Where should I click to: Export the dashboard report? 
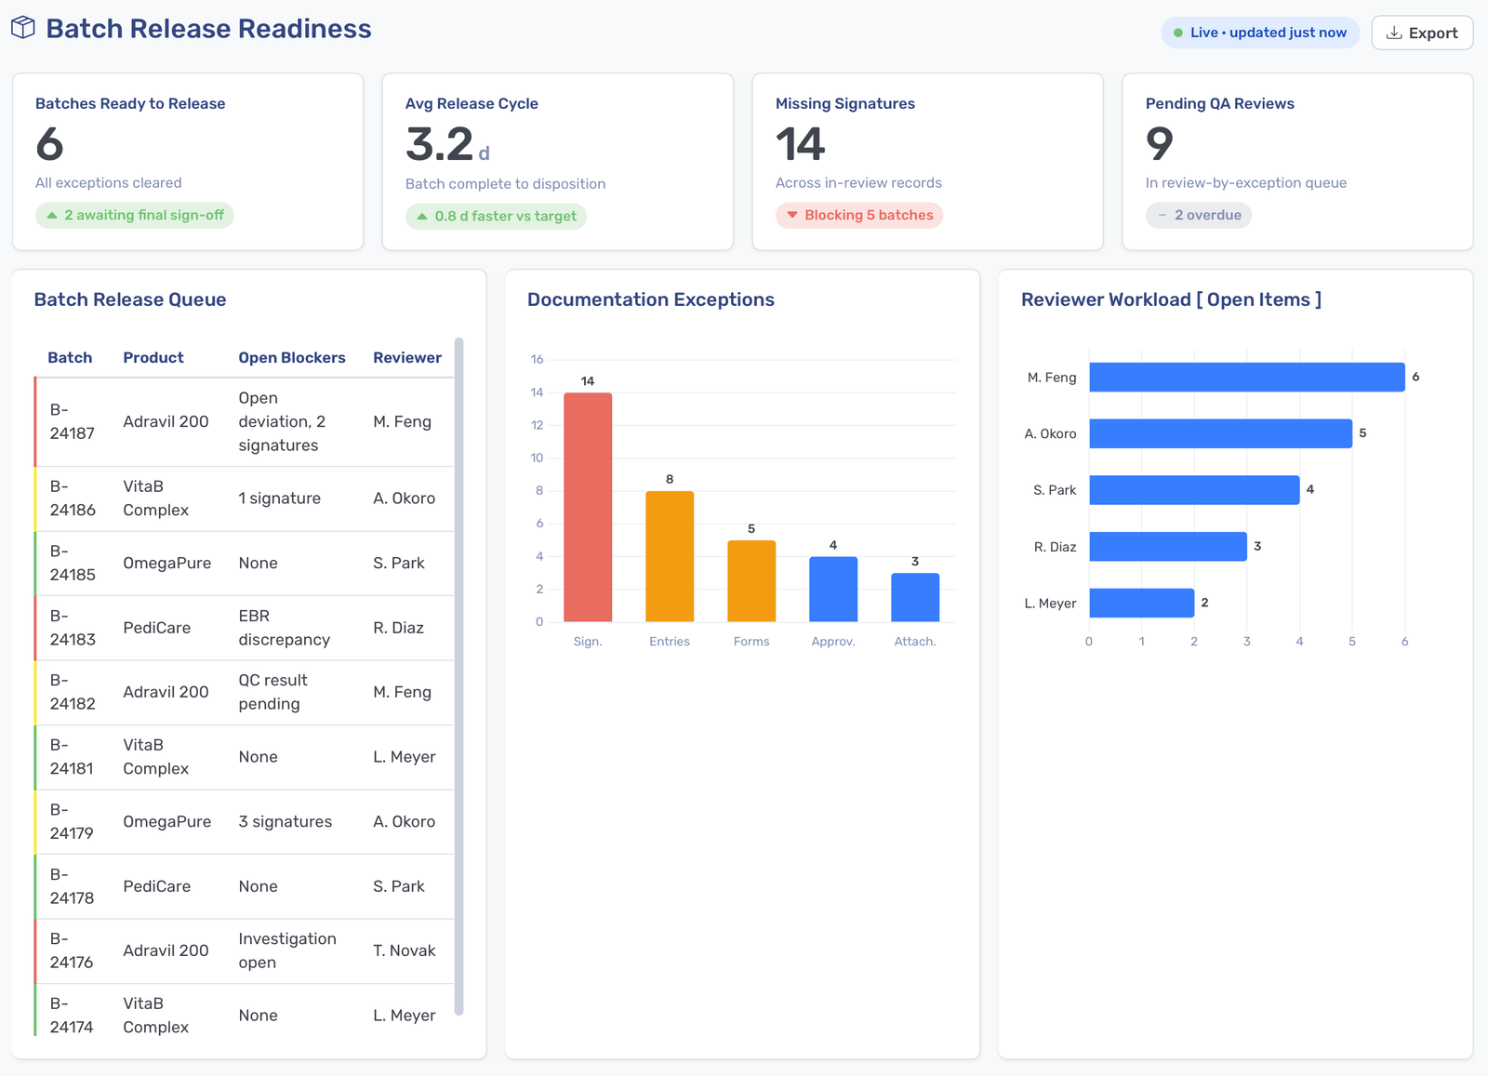pyautogui.click(x=1422, y=33)
